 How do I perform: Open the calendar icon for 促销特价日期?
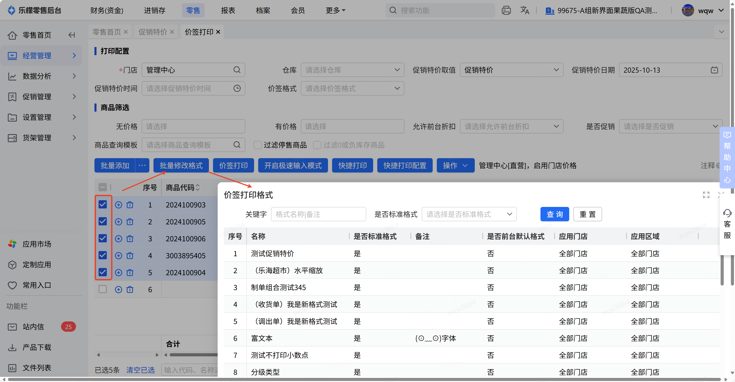tap(714, 70)
